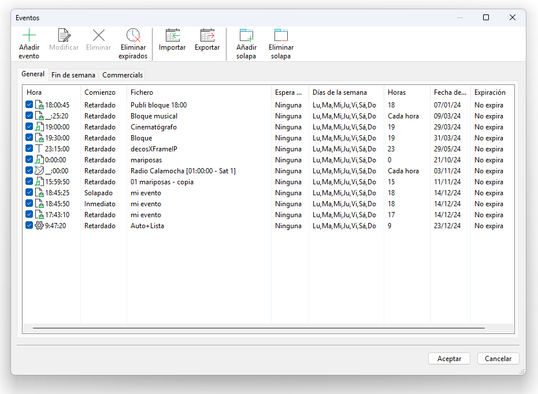Disable the 23:15:00 decosXFrameIP event checkbox
Viewport: 538px width, 394px height.
point(29,149)
